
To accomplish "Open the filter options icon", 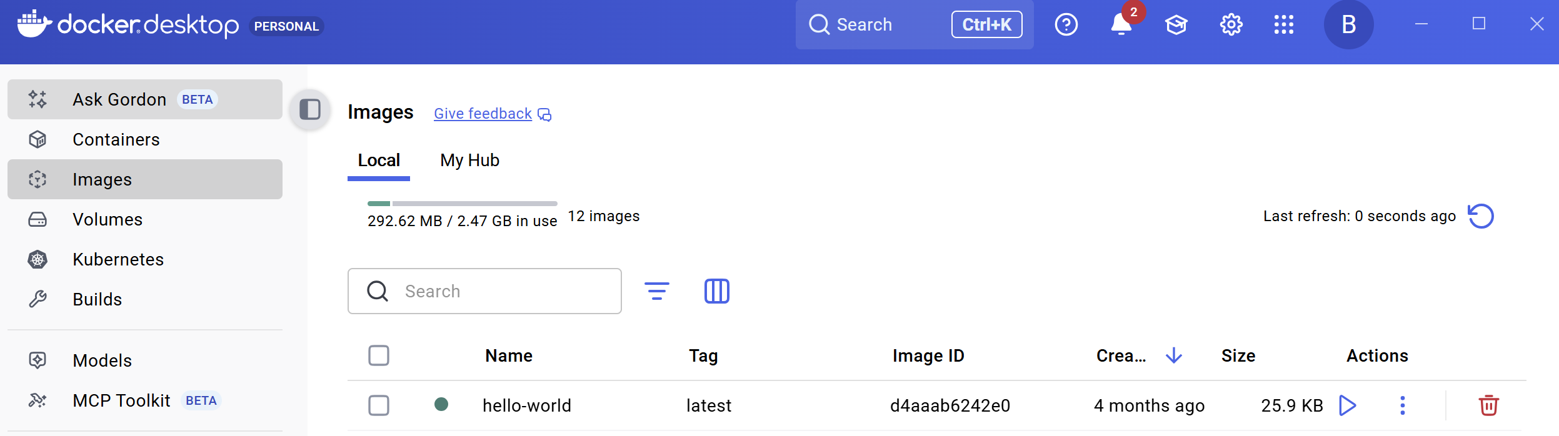I will pyautogui.click(x=657, y=291).
